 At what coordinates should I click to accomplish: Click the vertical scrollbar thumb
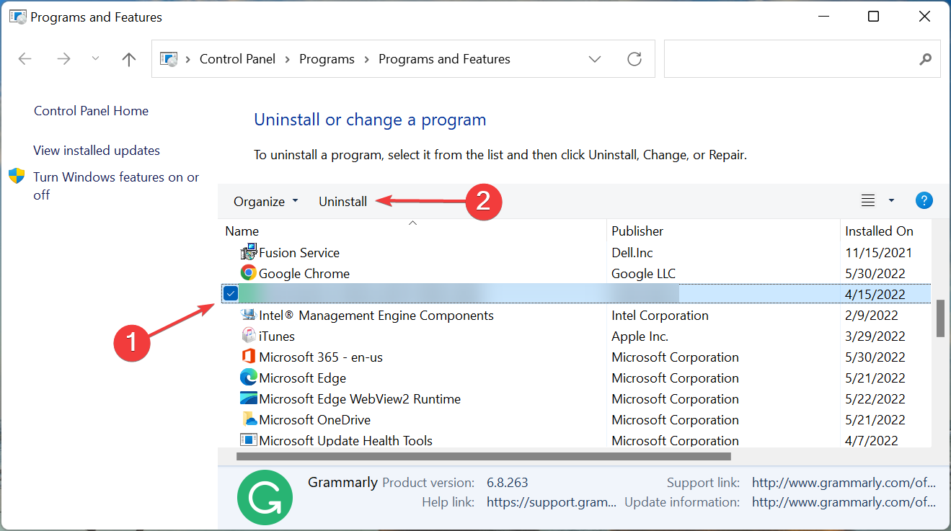click(940, 318)
